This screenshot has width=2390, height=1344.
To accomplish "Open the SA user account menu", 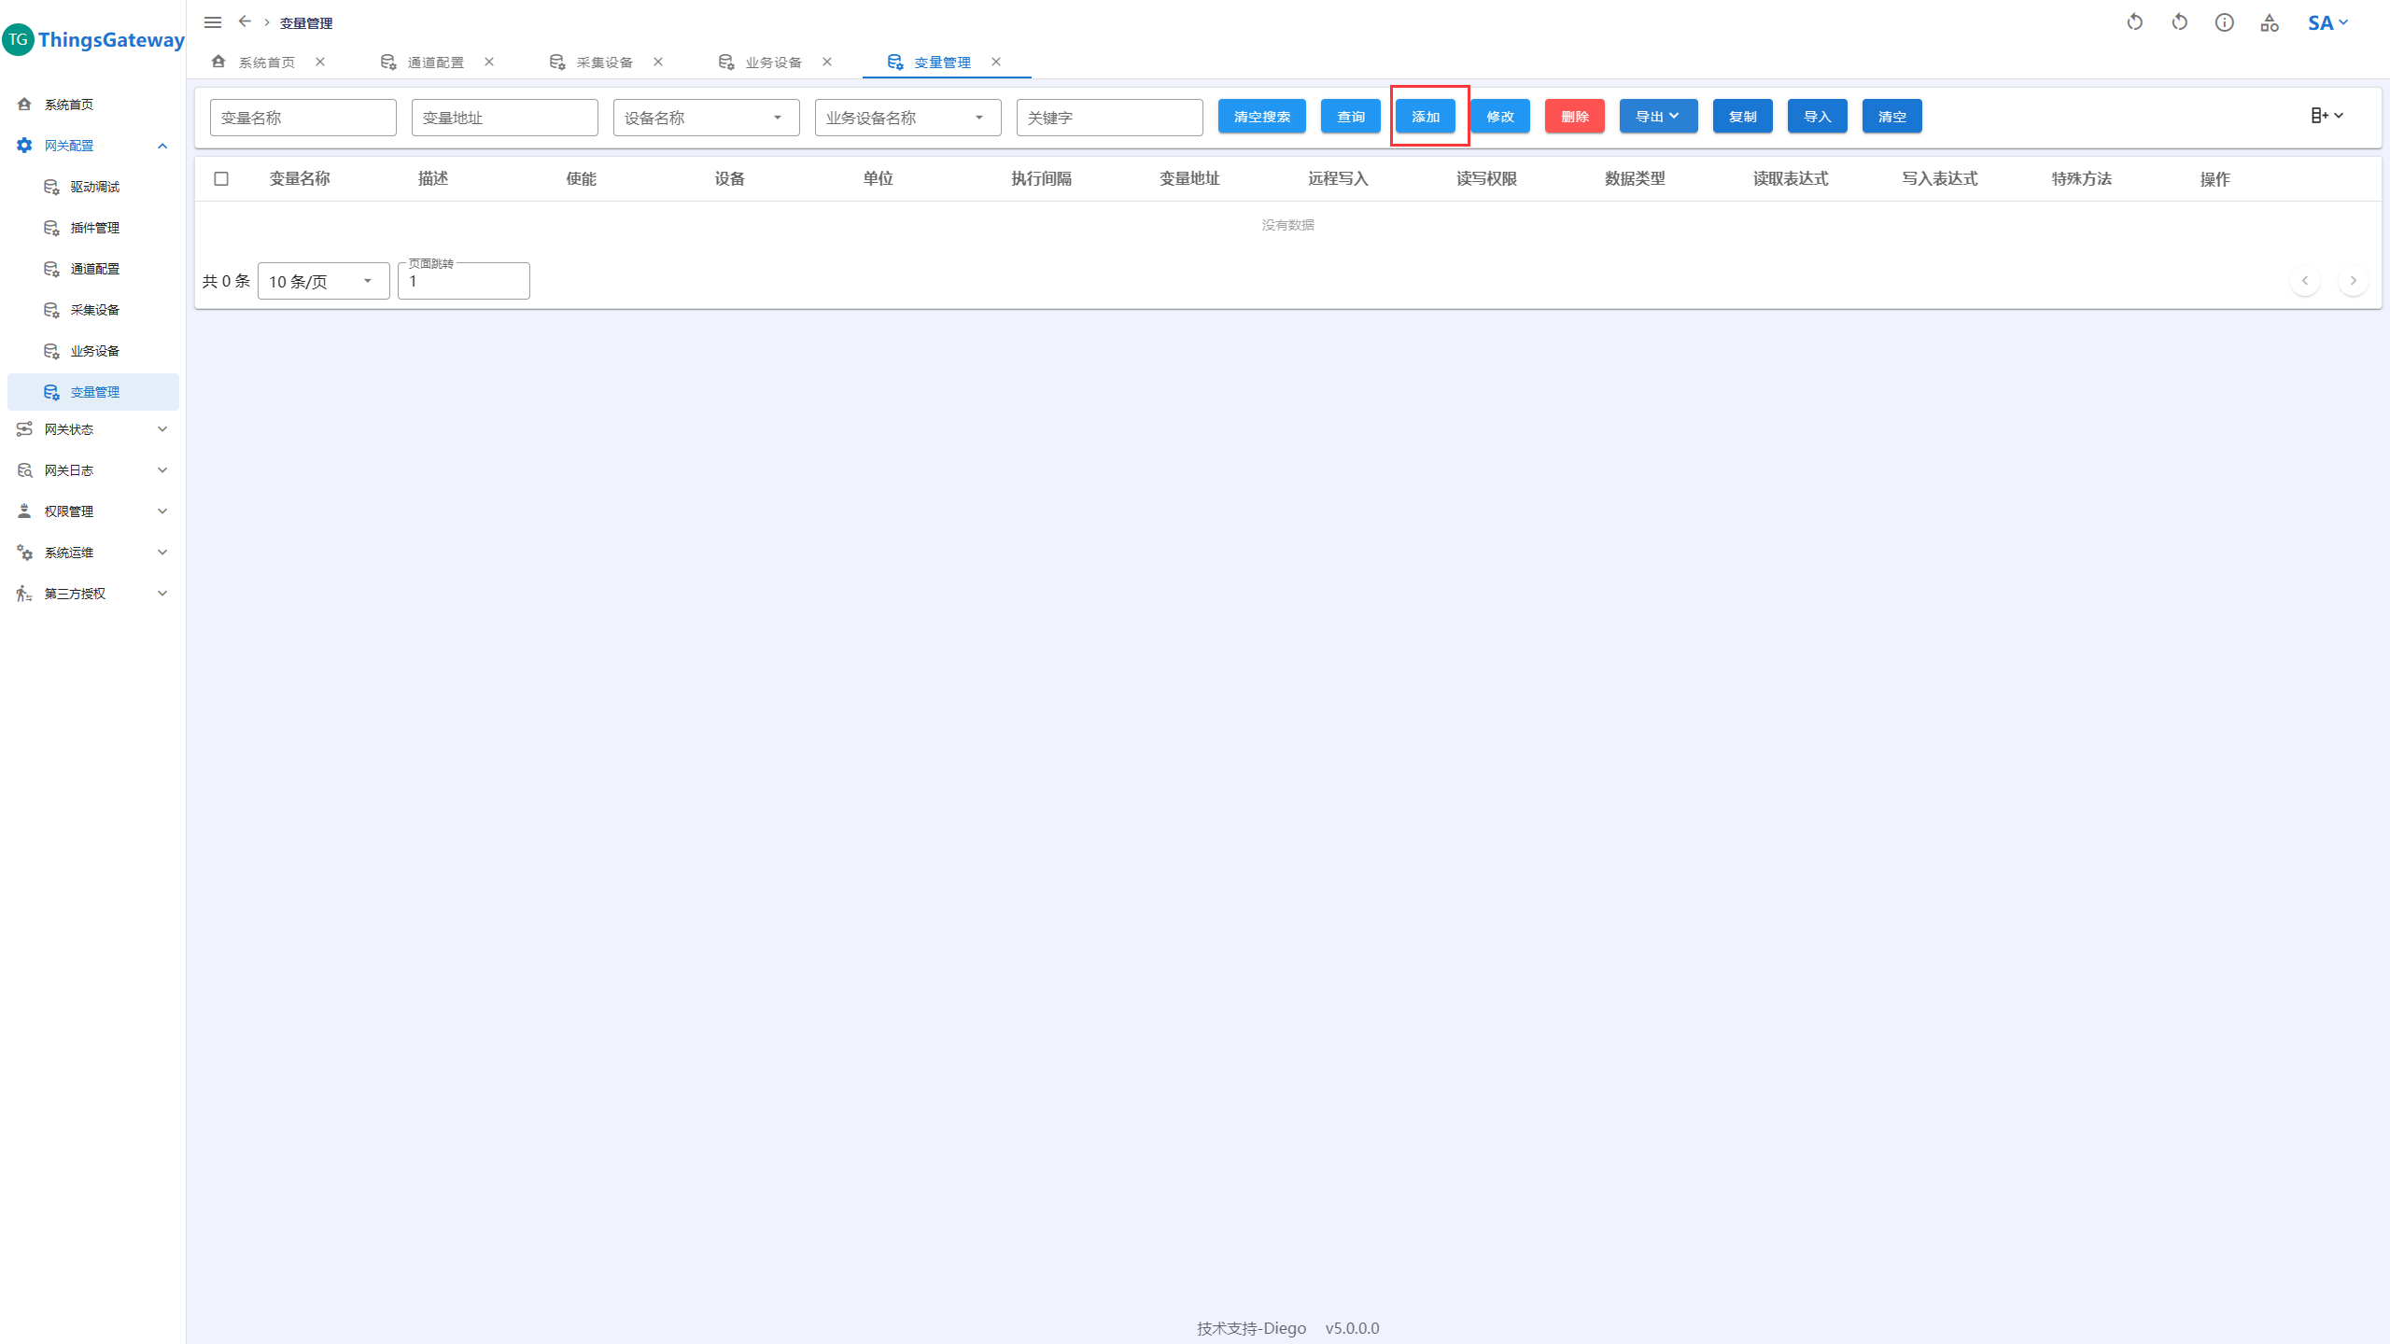I will pyautogui.click(x=2327, y=22).
